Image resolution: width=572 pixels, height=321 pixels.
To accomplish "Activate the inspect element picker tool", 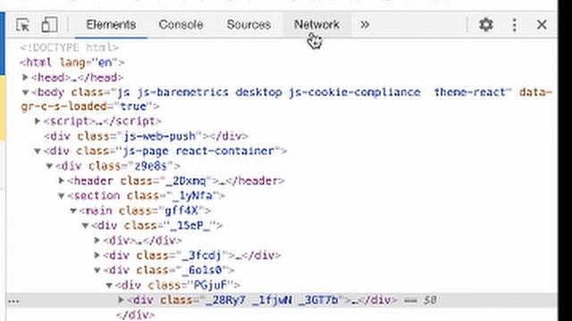I will click(23, 25).
